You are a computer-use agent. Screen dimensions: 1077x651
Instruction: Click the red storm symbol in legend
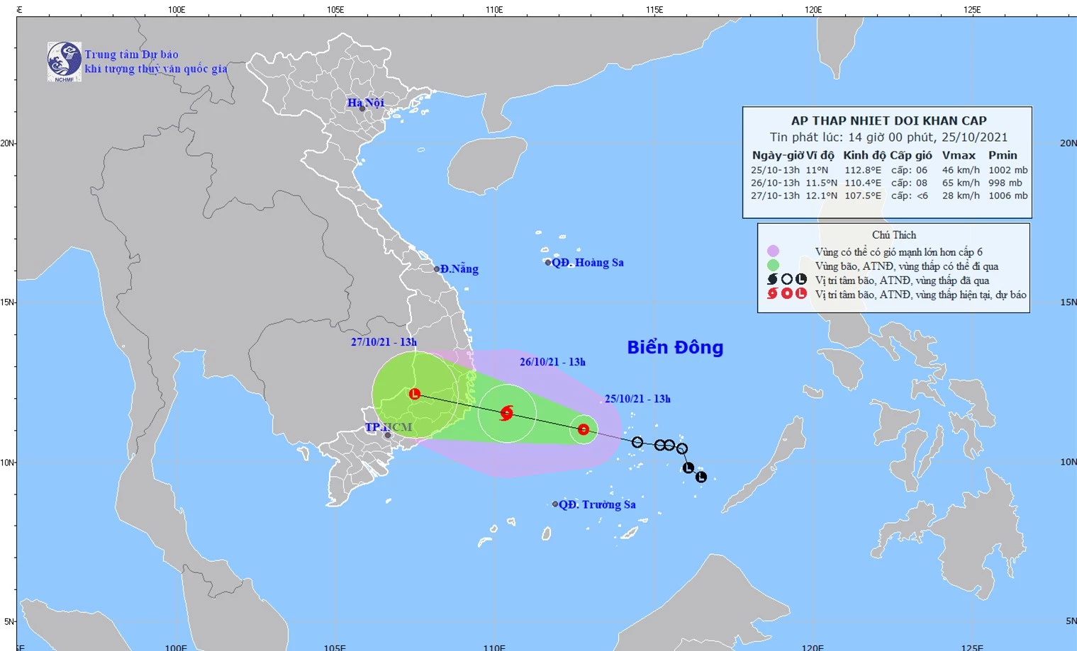[x=772, y=293]
